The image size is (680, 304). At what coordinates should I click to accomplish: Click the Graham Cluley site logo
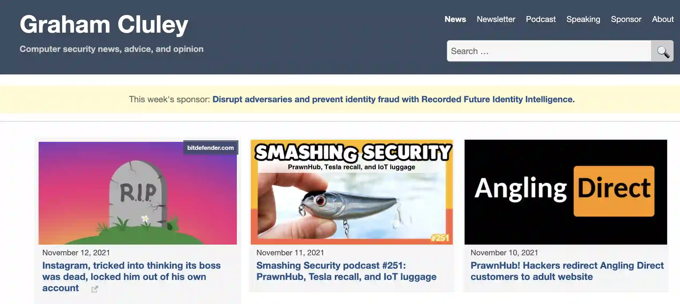coord(103,24)
